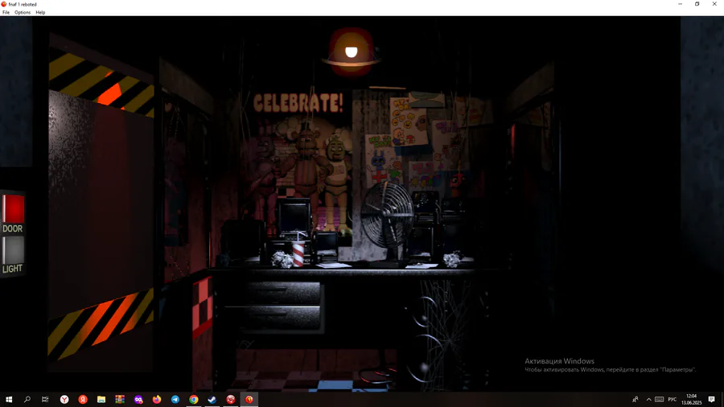
Task: Launch Yandex Browser from taskbar
Action: 64,400
